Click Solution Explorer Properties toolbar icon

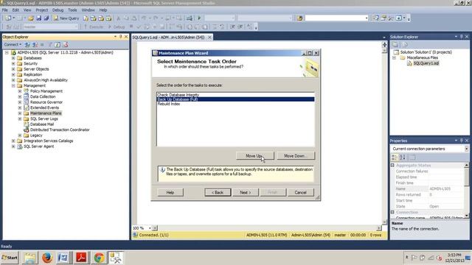[x=395, y=44]
